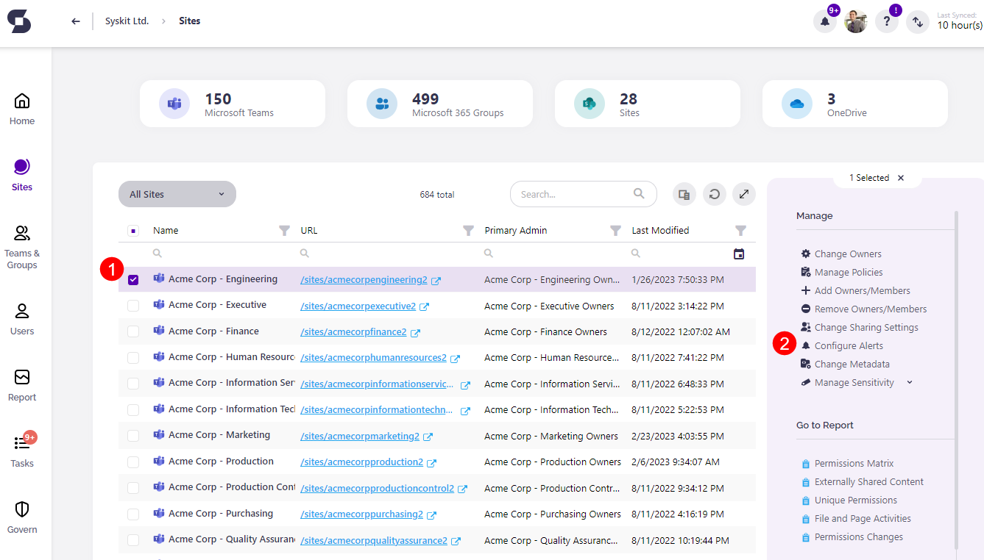This screenshot has width=984, height=560.
Task: Click Sites in the breadcrumb
Action: pos(189,21)
